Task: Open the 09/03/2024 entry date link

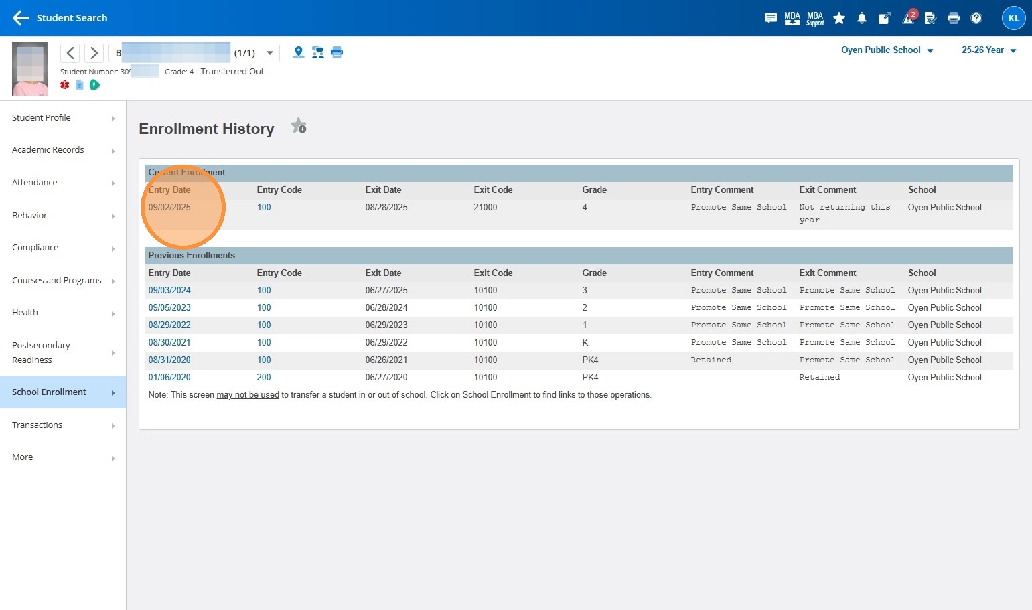Action: coord(169,291)
